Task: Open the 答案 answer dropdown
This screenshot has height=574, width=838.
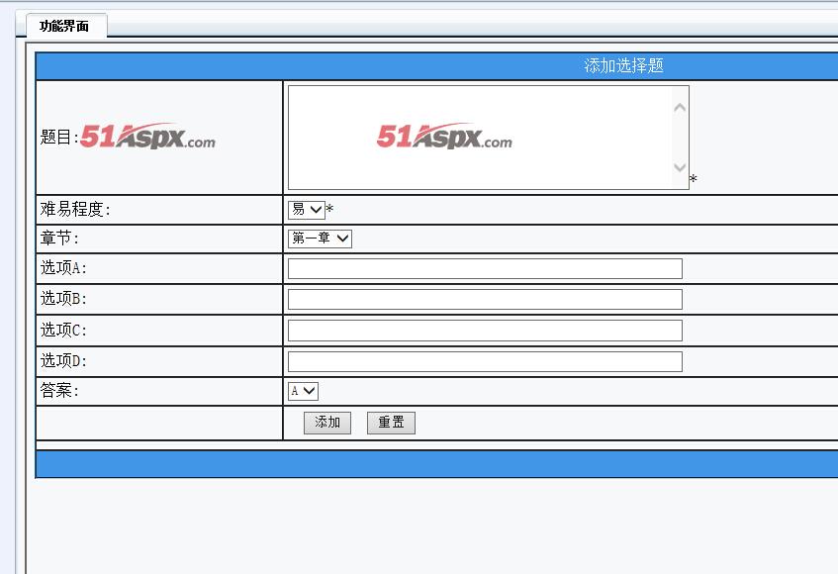Action: coord(303,391)
